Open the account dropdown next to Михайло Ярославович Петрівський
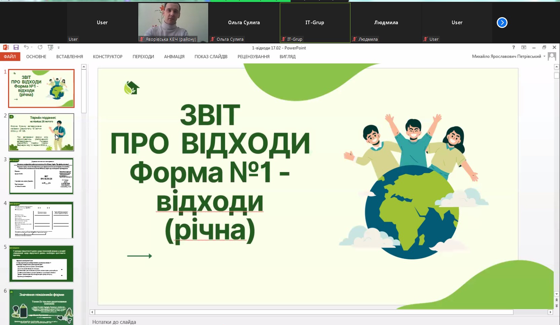The width and height of the screenshot is (560, 325). [544, 56]
